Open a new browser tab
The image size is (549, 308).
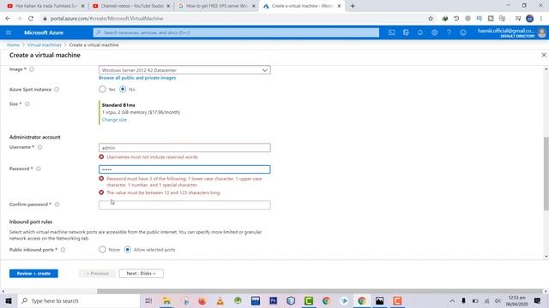pyautogui.click(x=353, y=6)
